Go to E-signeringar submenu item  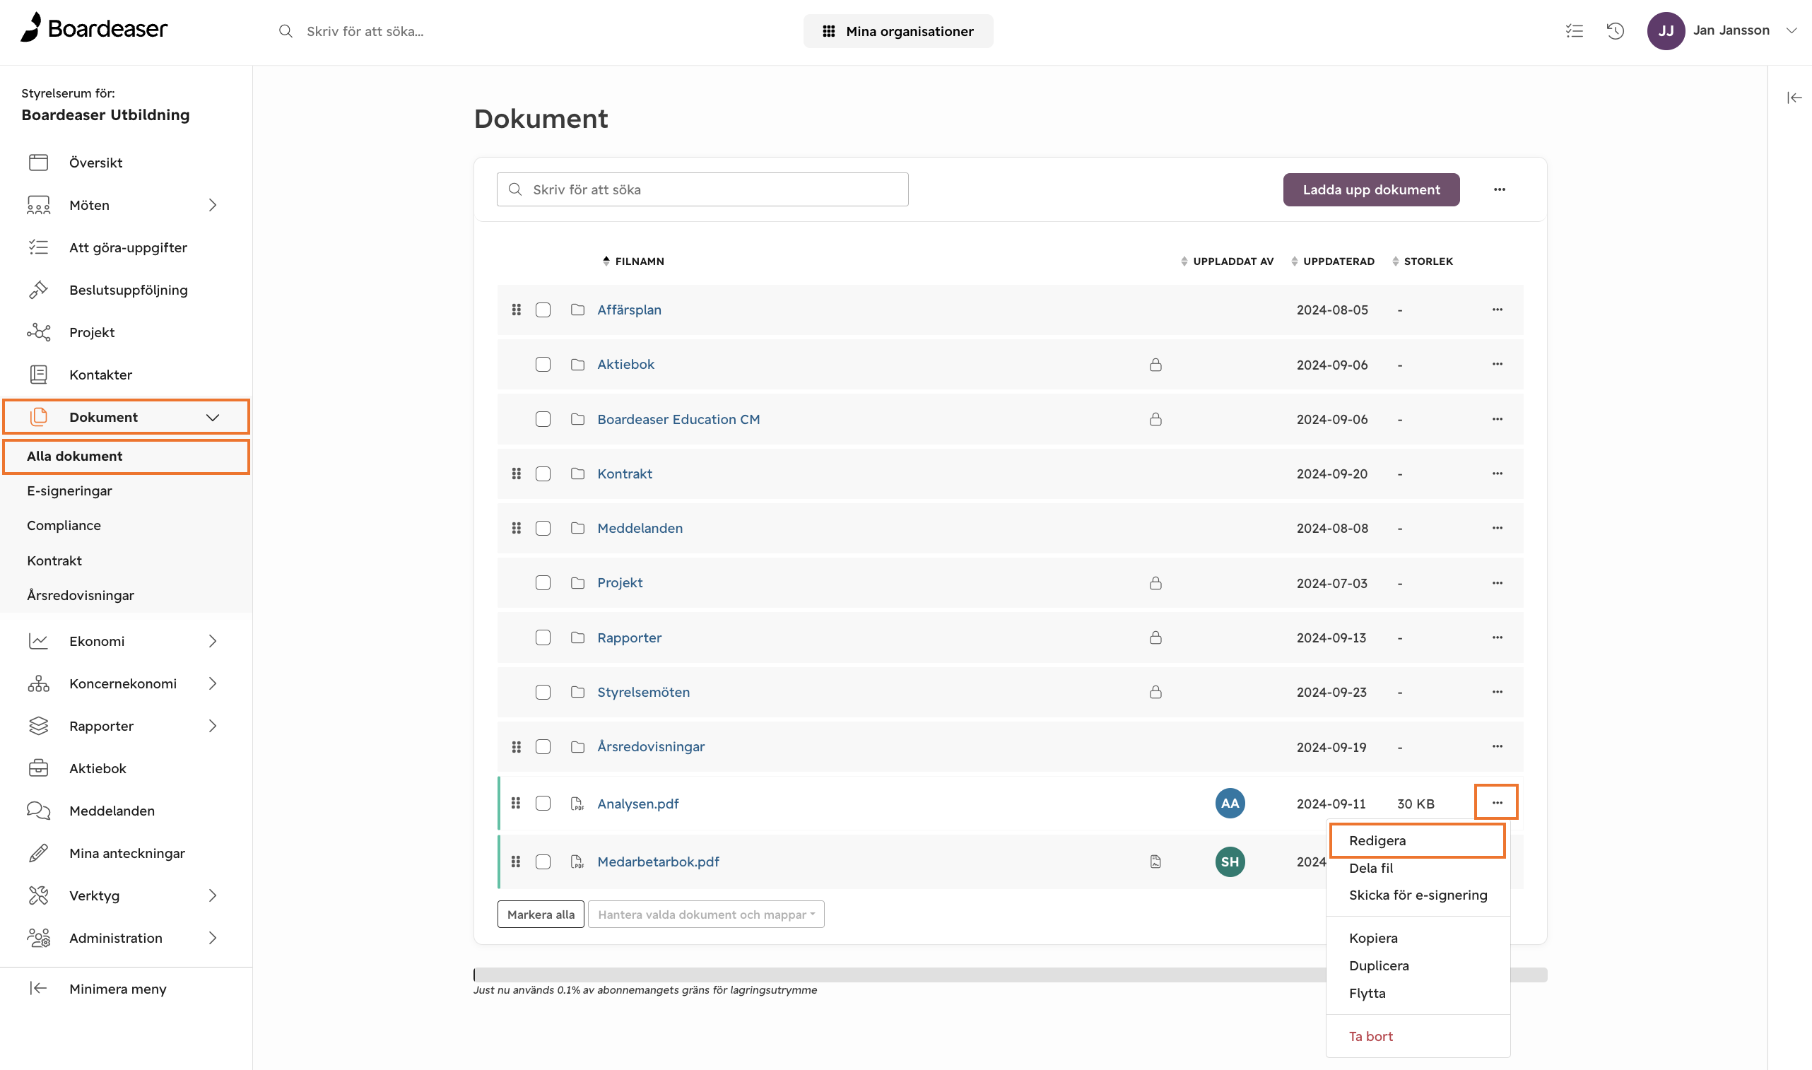(x=69, y=491)
